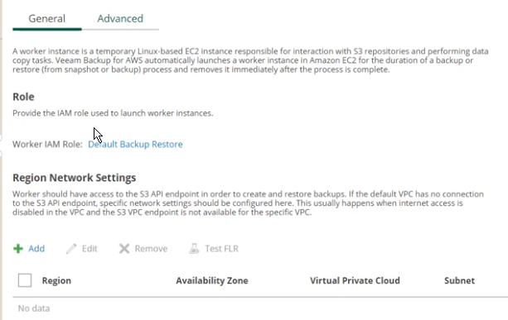Click the Role section heading

pos(23,97)
